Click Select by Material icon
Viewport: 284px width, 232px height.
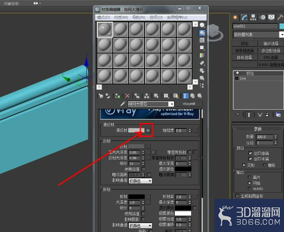click(x=202, y=78)
